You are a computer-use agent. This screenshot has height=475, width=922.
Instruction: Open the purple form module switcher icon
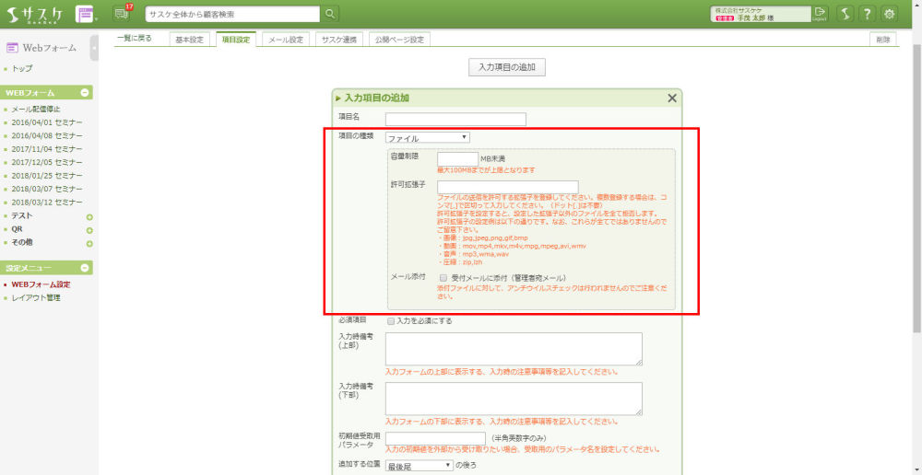pos(86,14)
